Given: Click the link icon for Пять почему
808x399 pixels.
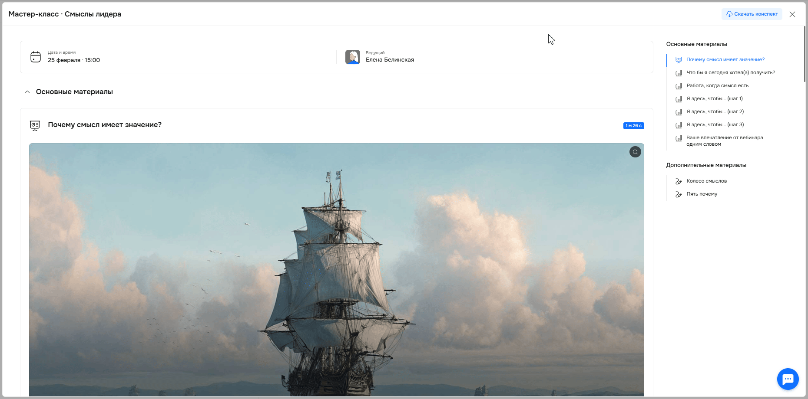Looking at the screenshot, I should point(679,194).
